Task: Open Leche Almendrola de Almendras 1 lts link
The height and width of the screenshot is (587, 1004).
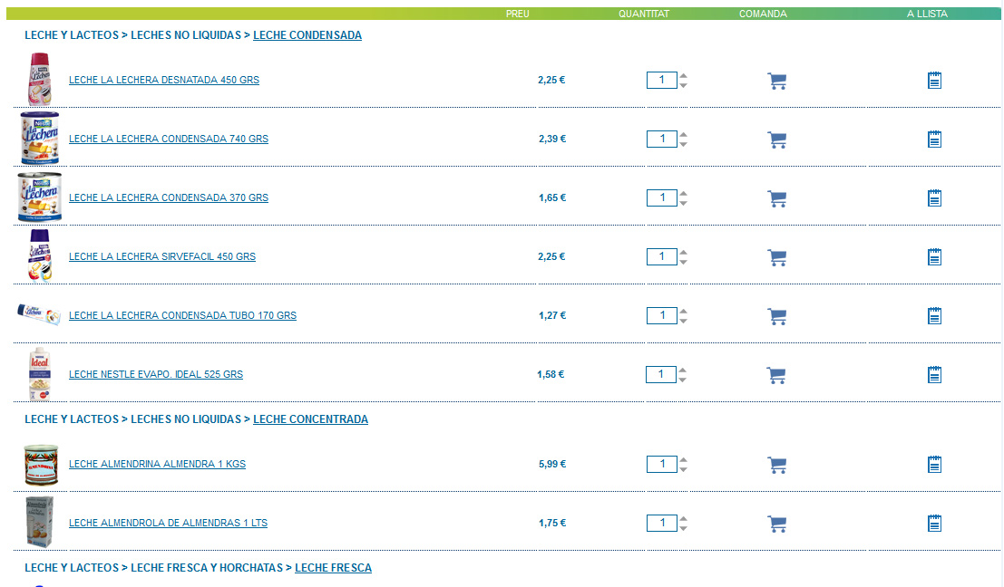Action: (168, 524)
